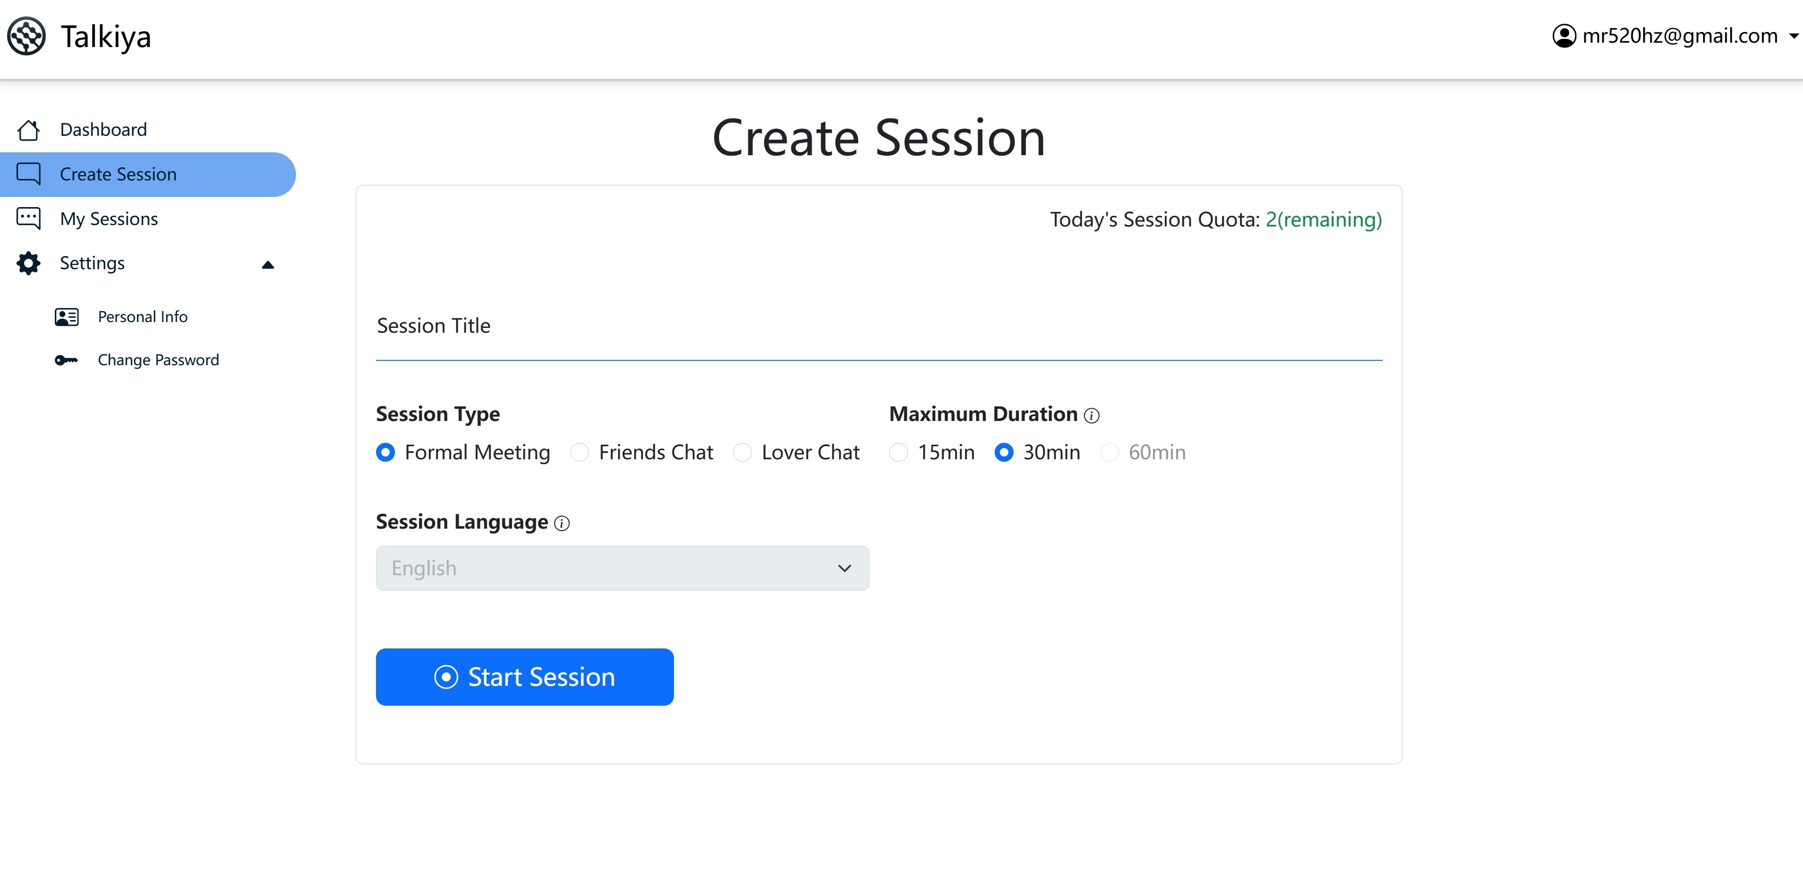Click the Session Language info icon
Screen dimensions: 1803x873
pos(561,523)
